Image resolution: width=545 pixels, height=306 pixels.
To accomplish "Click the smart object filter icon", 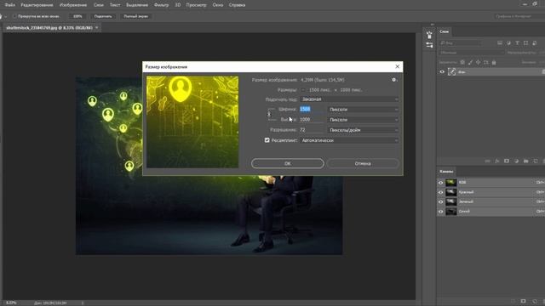I will (535, 43).
